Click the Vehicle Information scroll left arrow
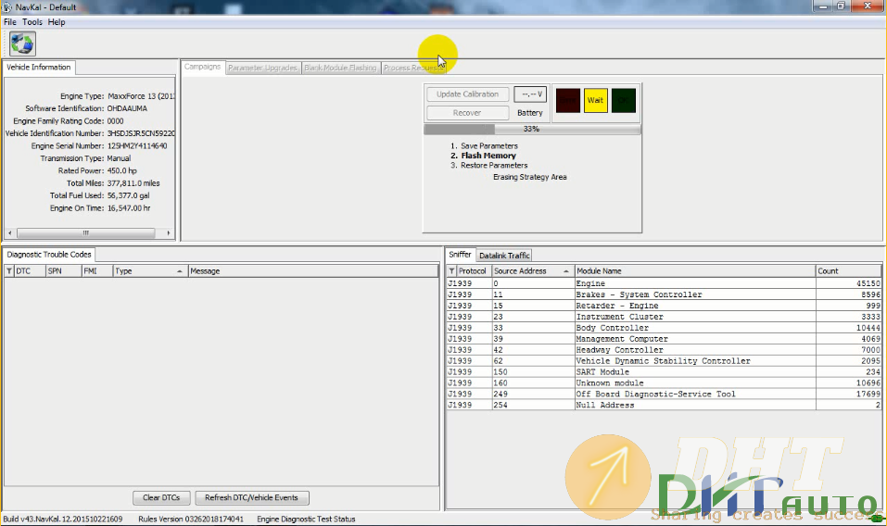Viewport: 887px width, 526px height. [x=9, y=232]
